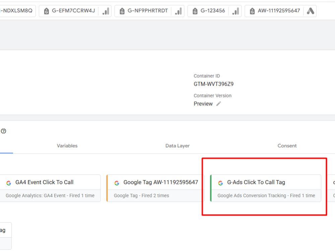The image size is (335, 251).
Task: Click analytics bars icon beside G-EFM7CCRW4J
Action: coord(106,11)
